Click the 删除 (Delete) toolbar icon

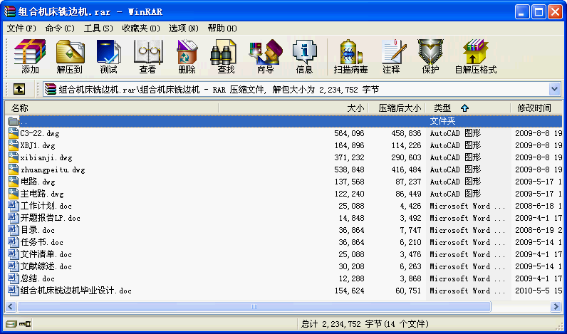[187, 57]
